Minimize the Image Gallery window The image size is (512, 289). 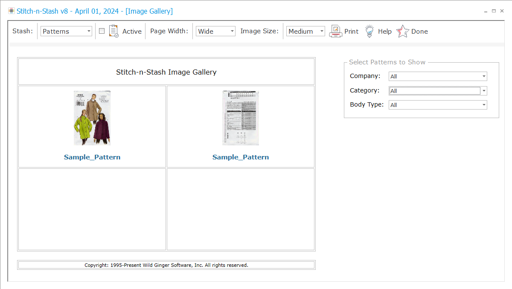(486, 11)
